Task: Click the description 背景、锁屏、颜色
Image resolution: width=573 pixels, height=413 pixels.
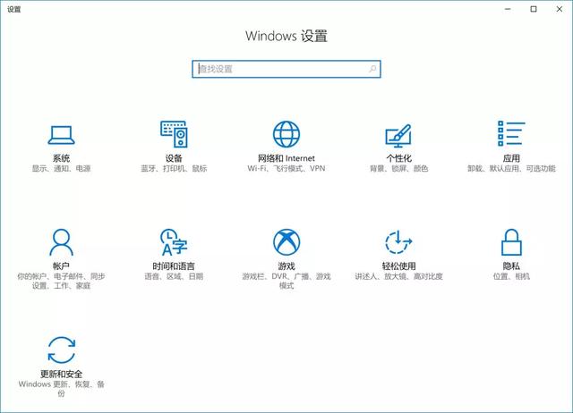Action: pos(398,169)
